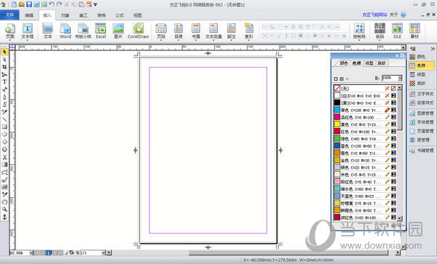
Task: Open 段落样式 paragraph styles in right sidebar
Action: [x=422, y=103]
